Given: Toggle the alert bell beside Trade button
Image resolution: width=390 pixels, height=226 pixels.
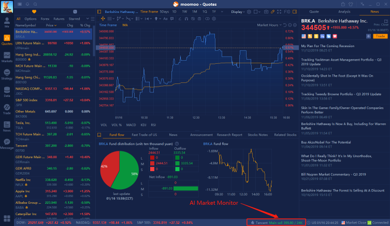Looking at the screenshot, I should (x=368, y=36).
